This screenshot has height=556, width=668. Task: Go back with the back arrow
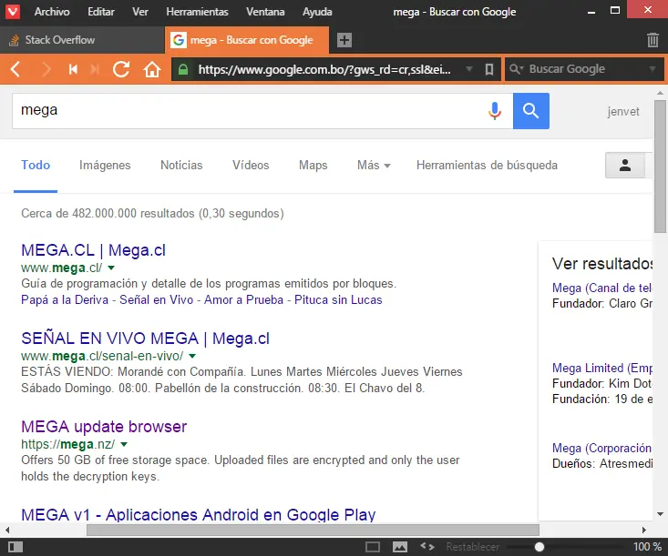coord(15,69)
